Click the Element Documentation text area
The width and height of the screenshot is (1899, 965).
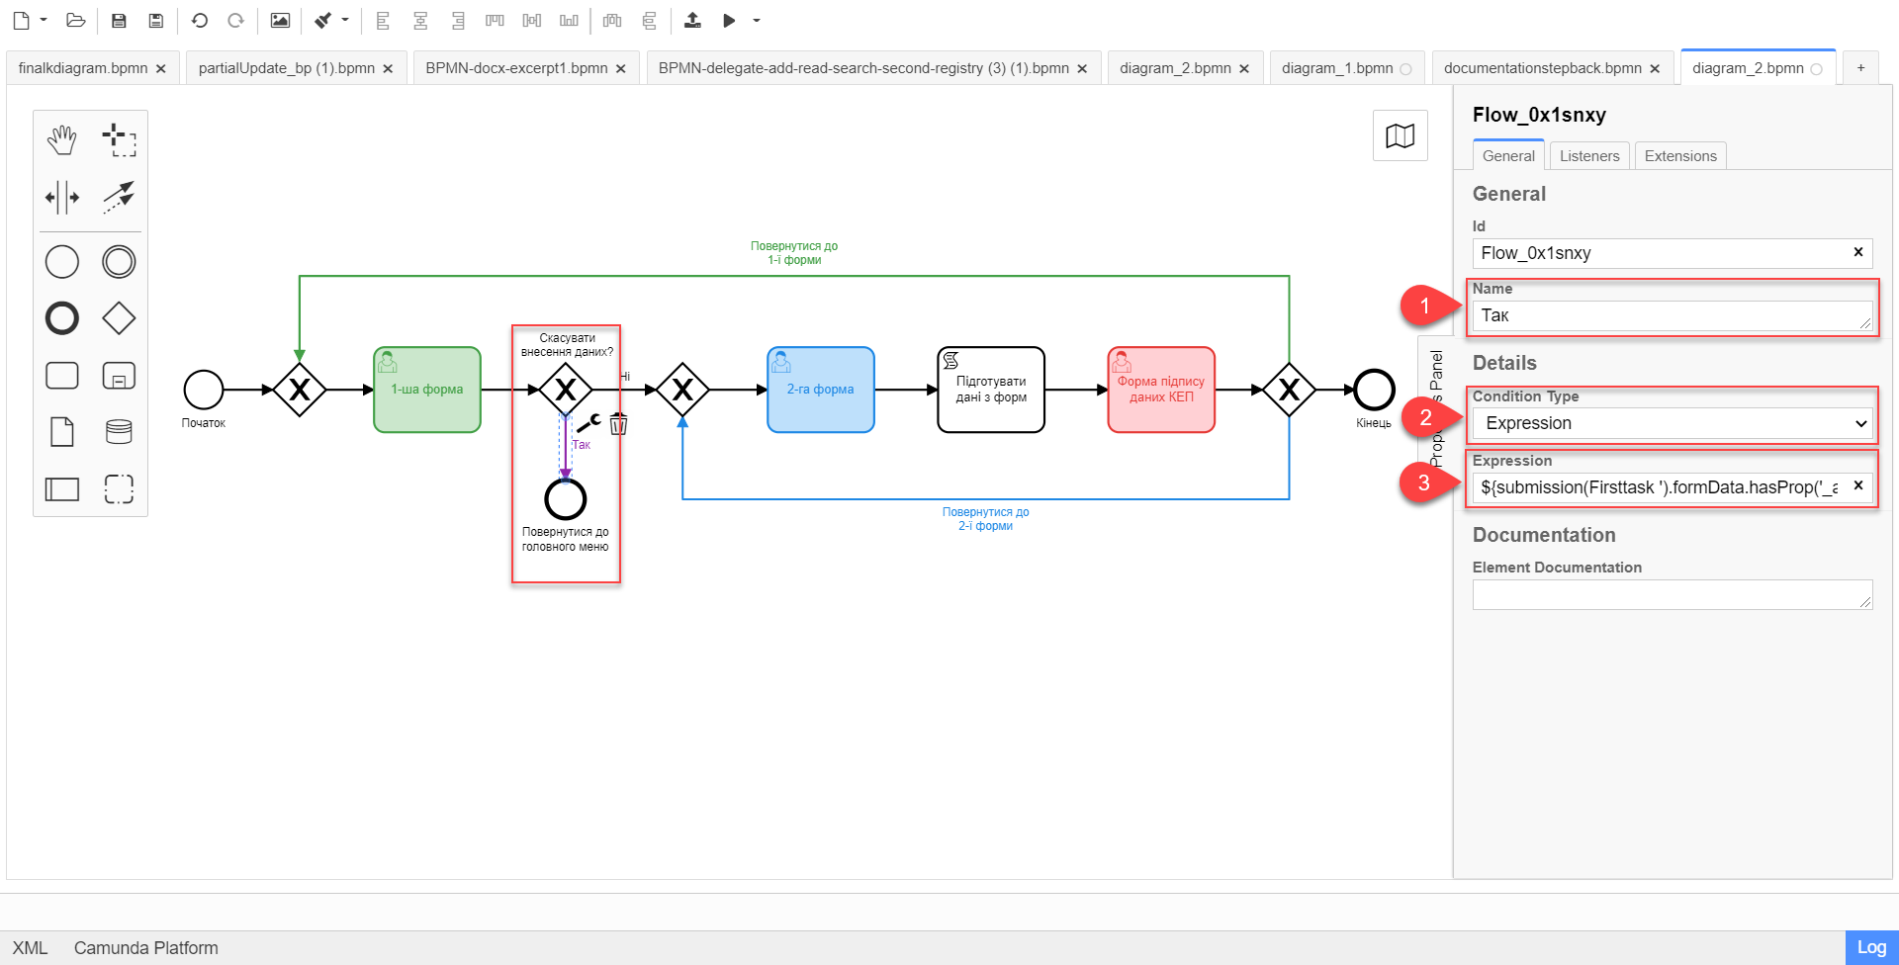1672,594
